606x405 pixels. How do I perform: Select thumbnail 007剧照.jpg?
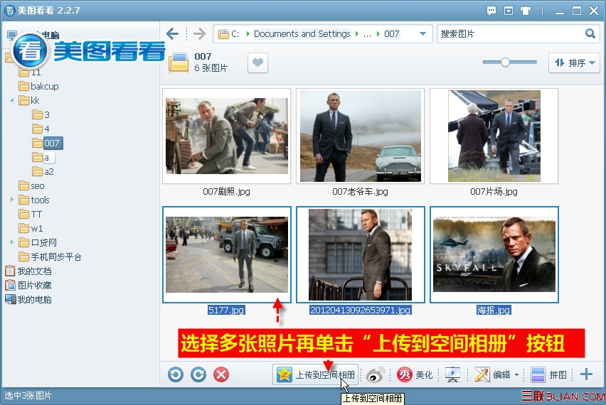226,136
